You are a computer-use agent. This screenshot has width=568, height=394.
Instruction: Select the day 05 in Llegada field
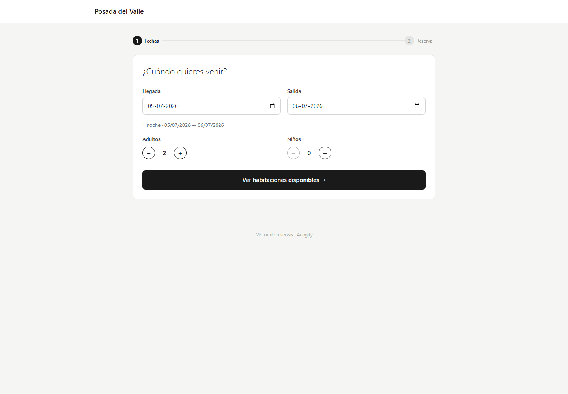click(x=151, y=106)
